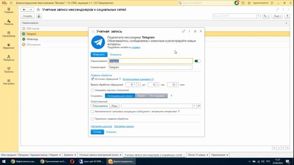Select Не создавать option
Image resolution: width=294 pixels, height=165 pixels.
157,96
